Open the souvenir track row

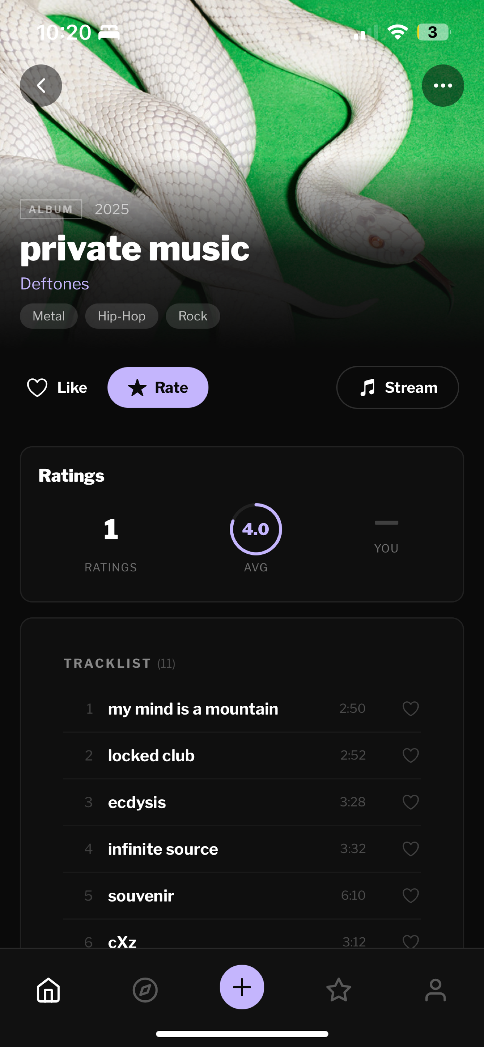(242, 895)
